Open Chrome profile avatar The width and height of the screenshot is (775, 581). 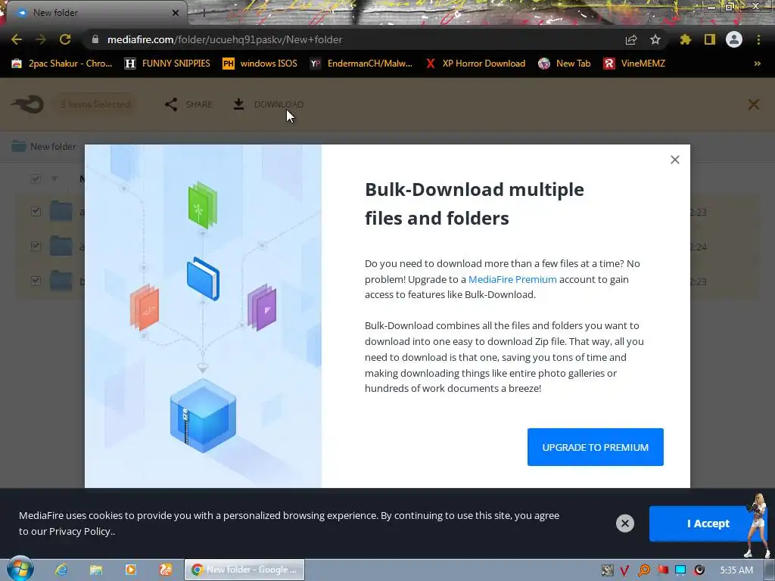[734, 39]
